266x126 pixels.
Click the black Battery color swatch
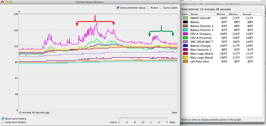[x=186, y=22]
